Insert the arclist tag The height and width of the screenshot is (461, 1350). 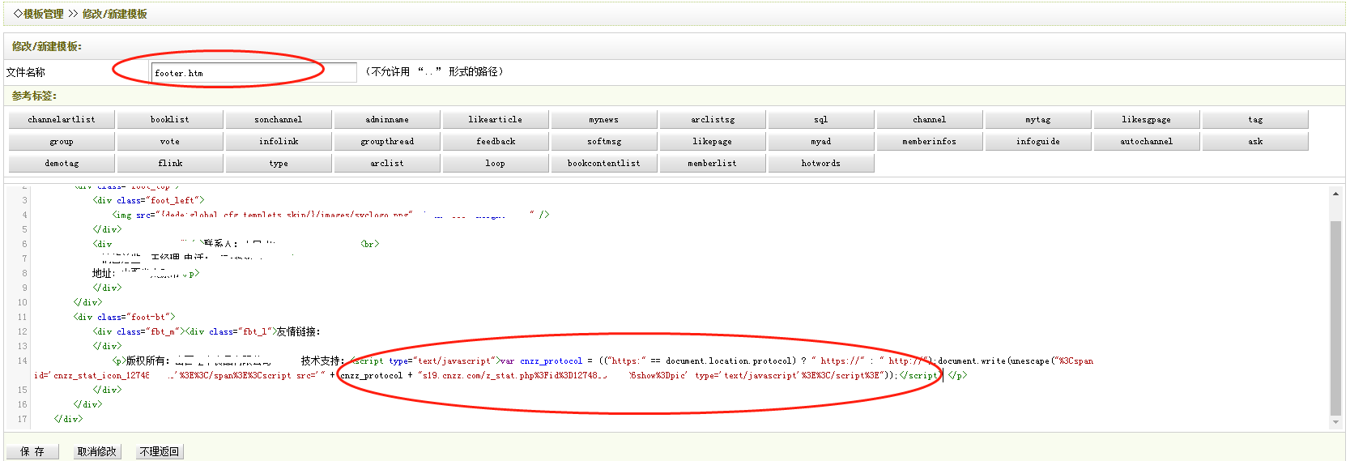point(387,164)
